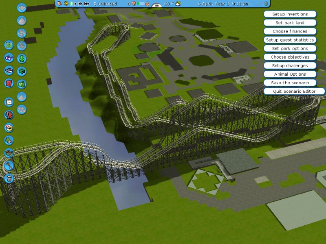Screen dimensions: 326x244
Task: Pause the game with pause button
Action: (x=71, y=4)
